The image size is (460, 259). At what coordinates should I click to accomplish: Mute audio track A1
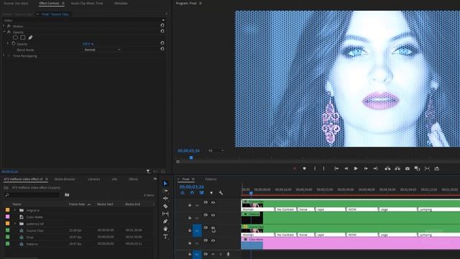pos(213,254)
